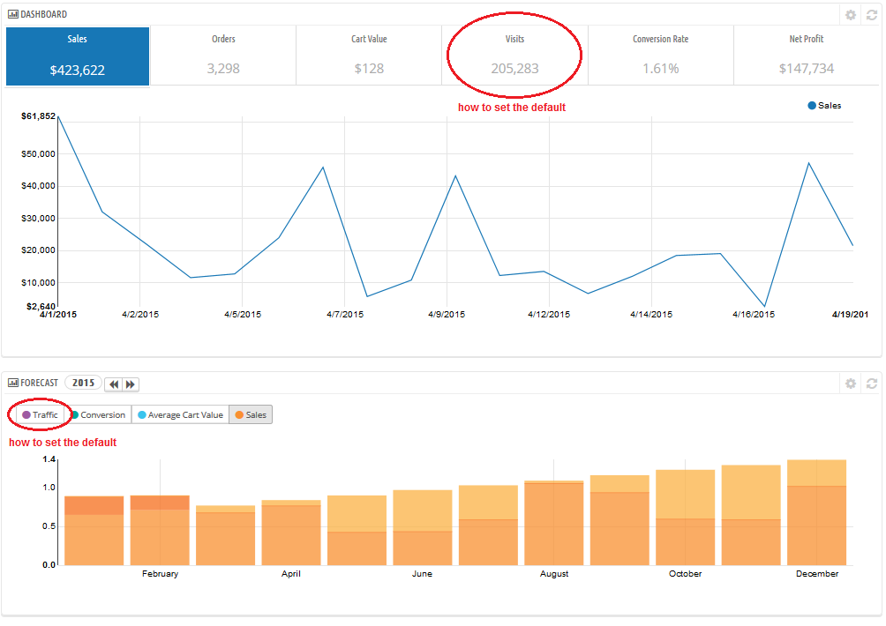The height and width of the screenshot is (626, 886).
Task: Refresh the Forecast panel
Action: (x=872, y=384)
